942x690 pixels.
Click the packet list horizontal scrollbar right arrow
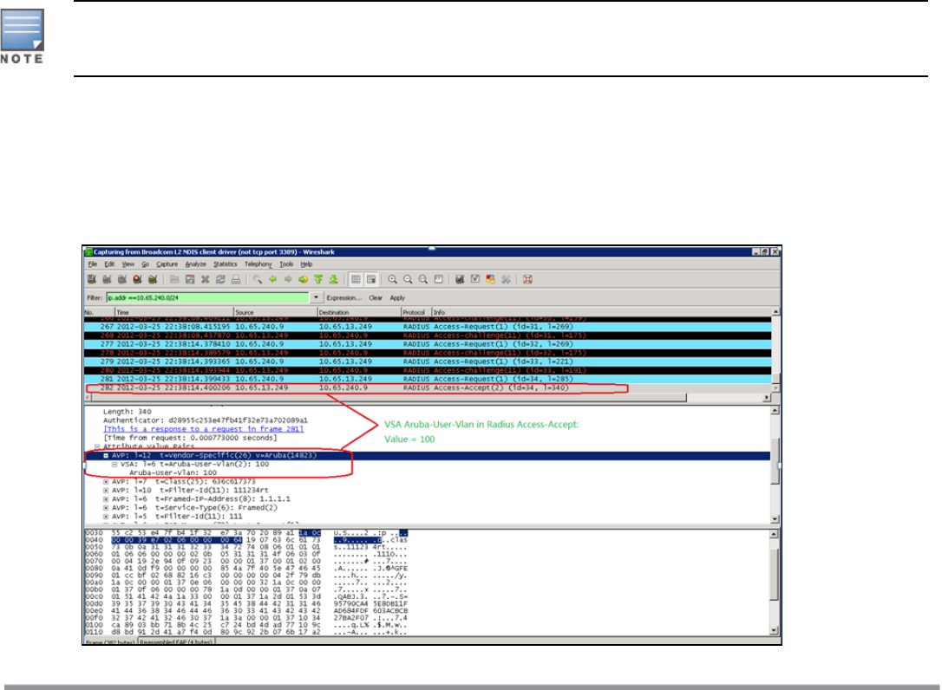coord(767,398)
